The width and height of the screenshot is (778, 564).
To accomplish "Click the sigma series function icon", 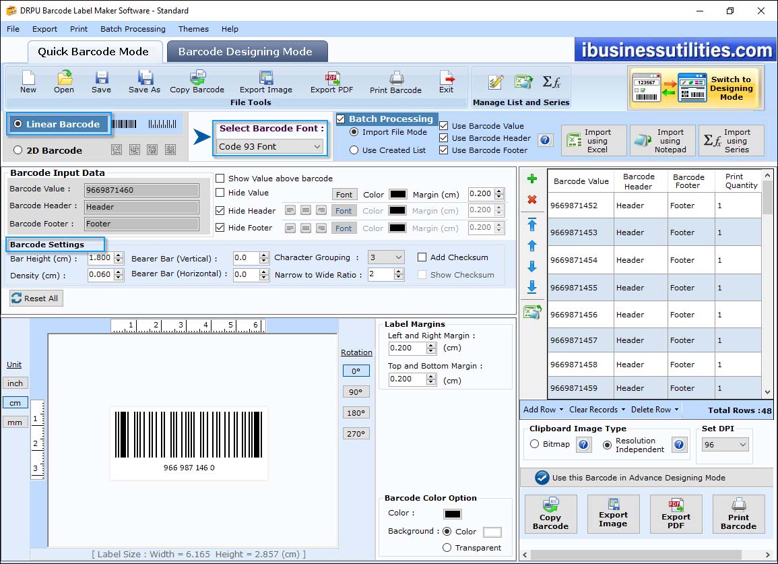I will [x=551, y=82].
